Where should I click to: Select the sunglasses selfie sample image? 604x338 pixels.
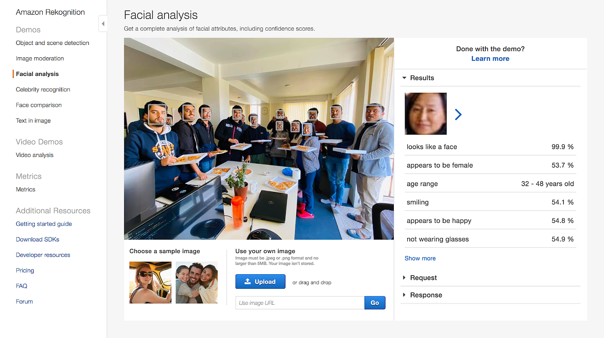pos(150,282)
